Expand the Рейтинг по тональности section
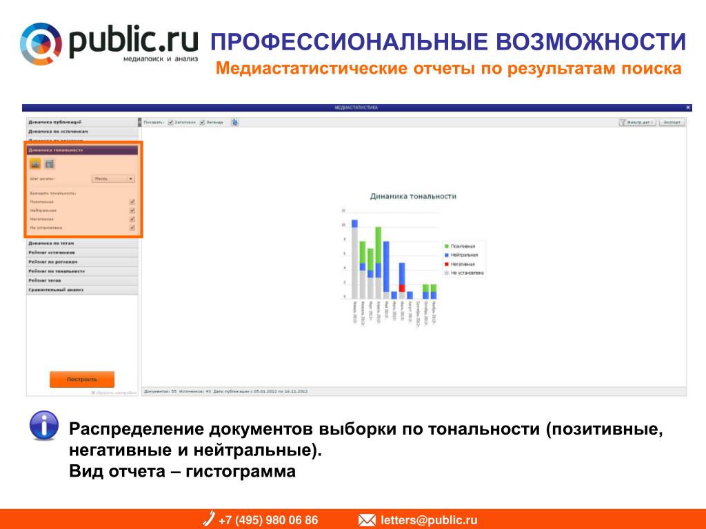 pyautogui.click(x=82, y=271)
